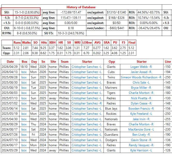172x155 pixels.
Task: Open box link for 2025/04/30 row
Action: coord(24,119)
